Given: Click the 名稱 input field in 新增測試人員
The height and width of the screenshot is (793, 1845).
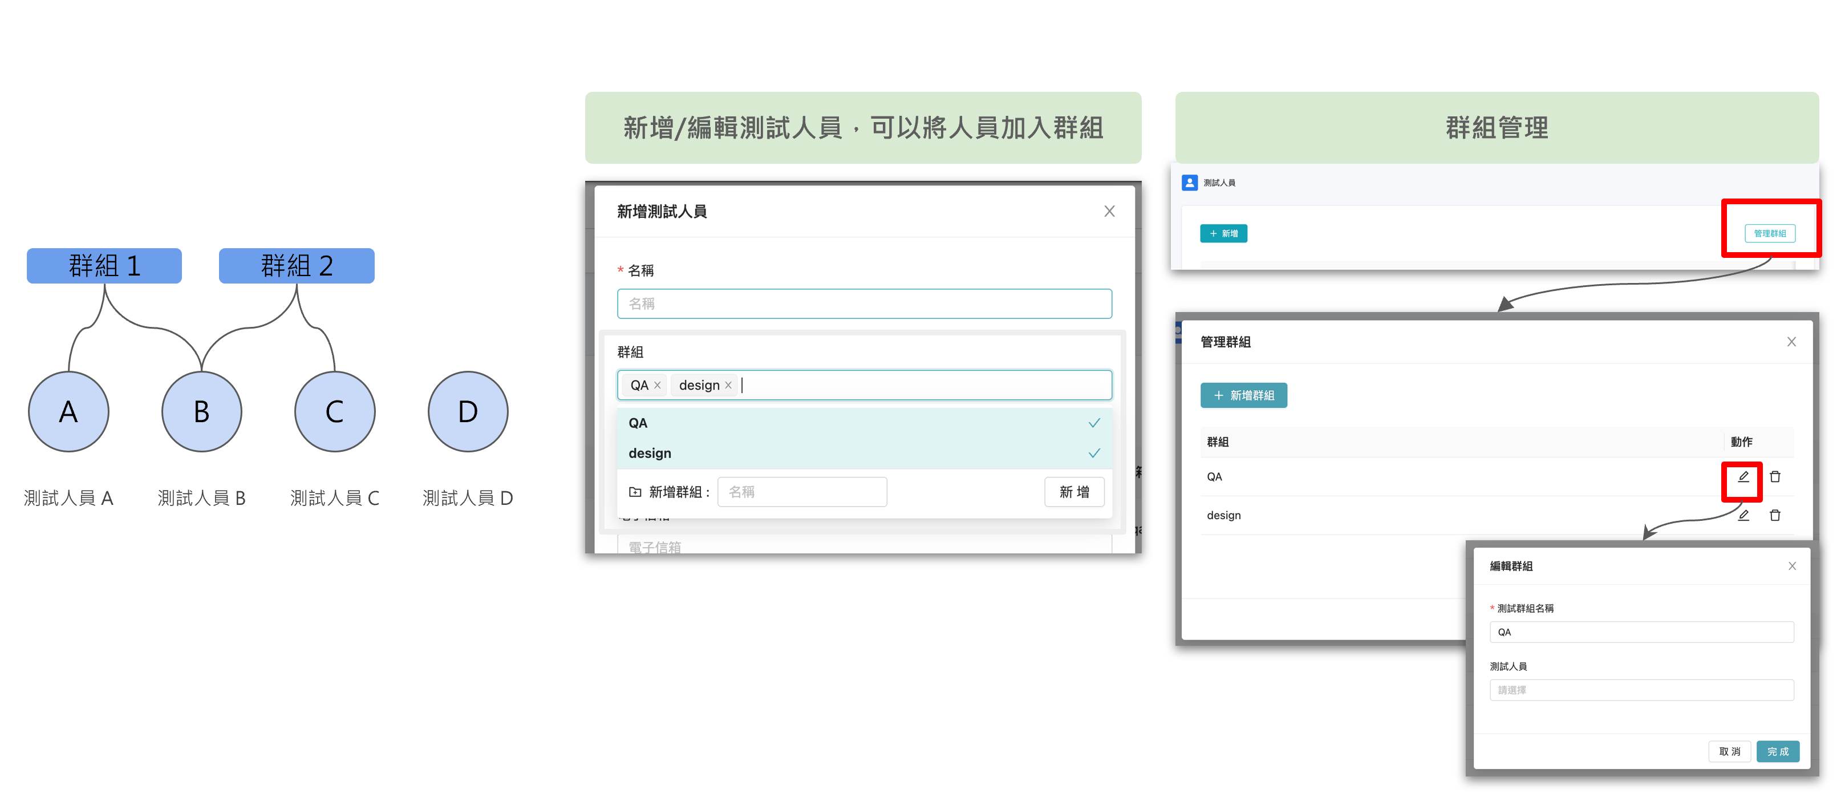Looking at the screenshot, I should pyautogui.click(x=864, y=303).
